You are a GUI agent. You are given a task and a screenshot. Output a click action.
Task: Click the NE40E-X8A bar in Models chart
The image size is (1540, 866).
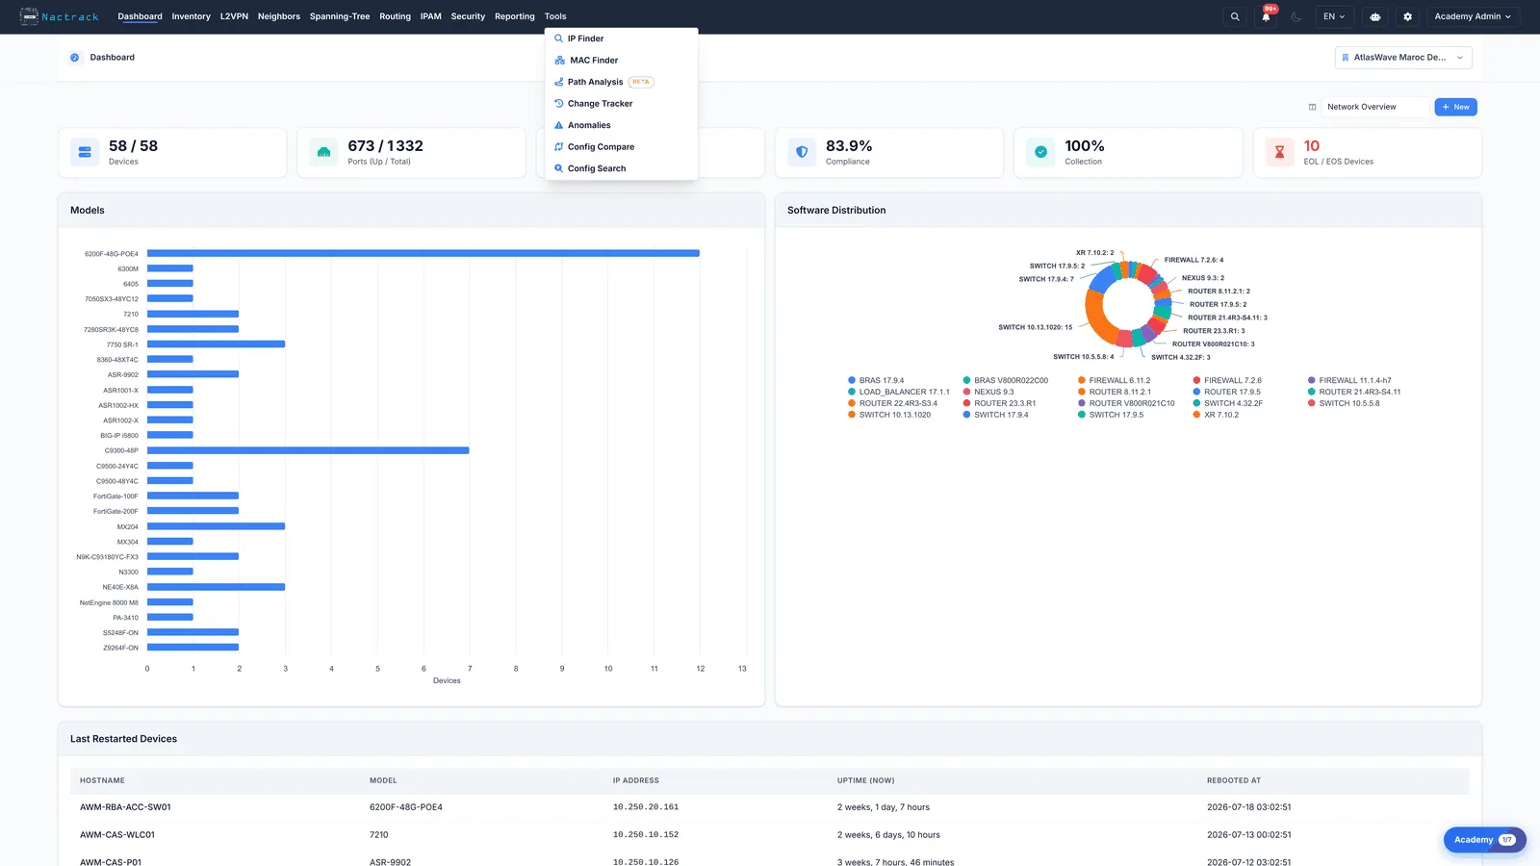coord(217,587)
